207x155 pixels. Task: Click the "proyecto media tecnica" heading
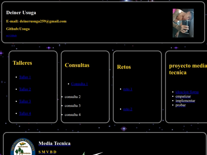[188, 69]
